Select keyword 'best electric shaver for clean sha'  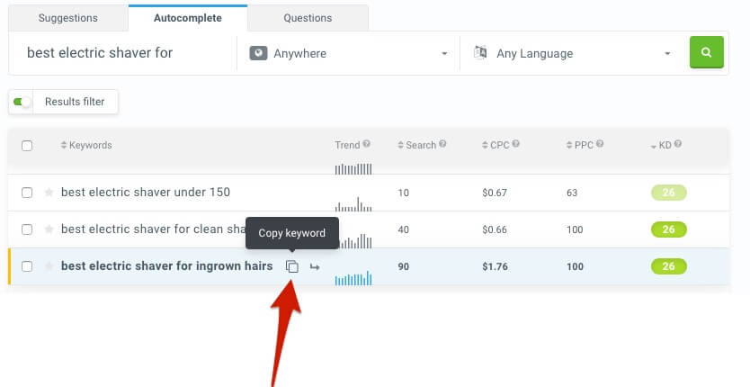[153, 229]
